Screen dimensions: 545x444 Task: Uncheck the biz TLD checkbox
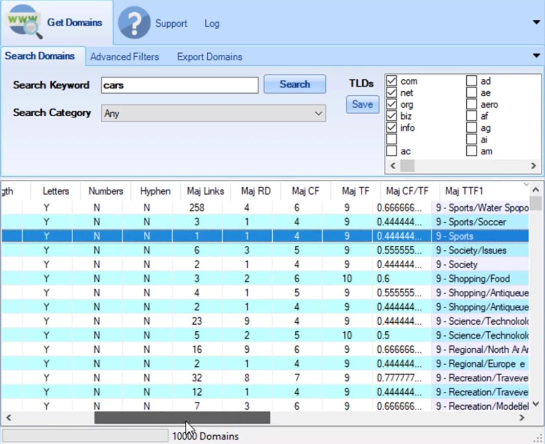click(x=391, y=116)
